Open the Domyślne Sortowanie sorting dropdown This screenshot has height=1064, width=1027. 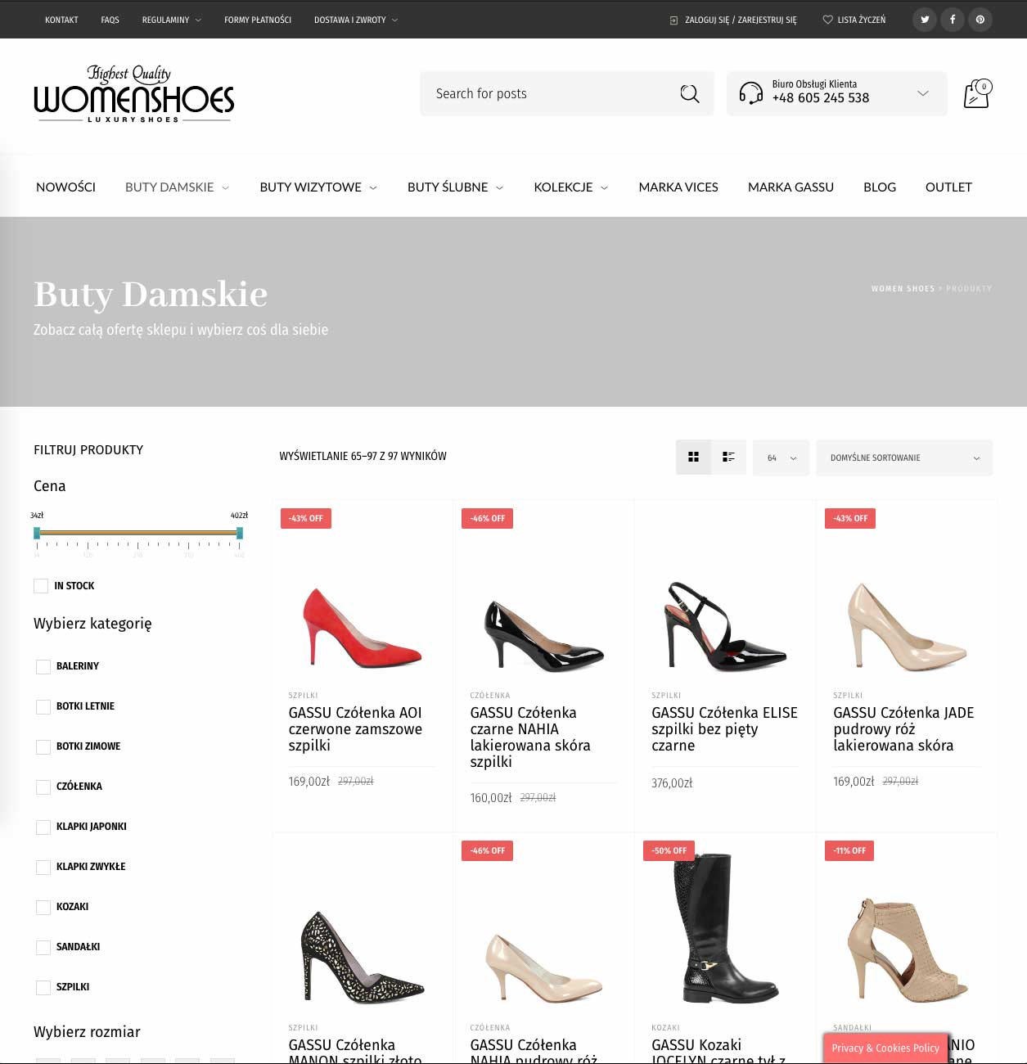click(904, 458)
